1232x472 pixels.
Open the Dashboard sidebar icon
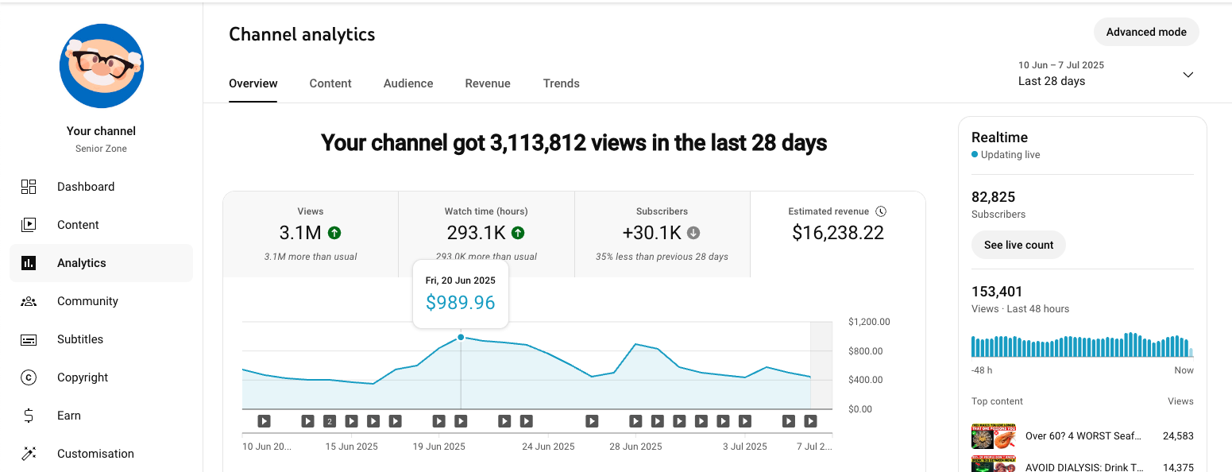coord(29,187)
